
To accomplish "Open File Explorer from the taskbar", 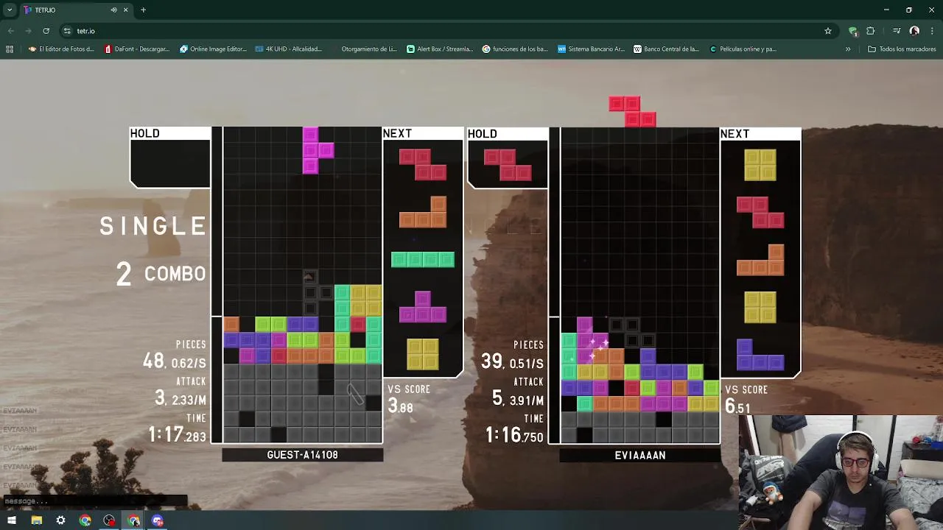I will pos(36,520).
